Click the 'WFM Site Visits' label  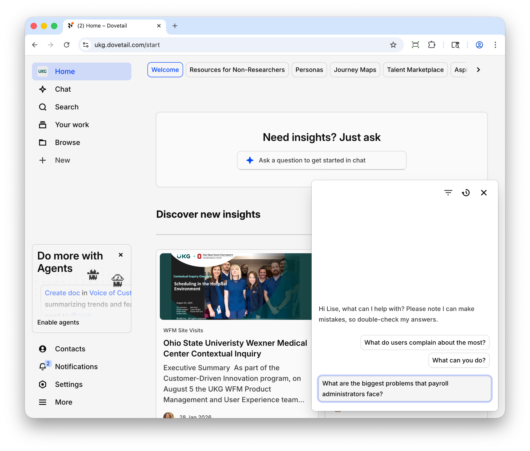click(x=183, y=330)
